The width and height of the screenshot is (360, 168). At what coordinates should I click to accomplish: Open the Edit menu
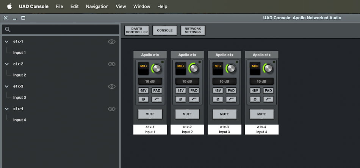coord(74,6)
